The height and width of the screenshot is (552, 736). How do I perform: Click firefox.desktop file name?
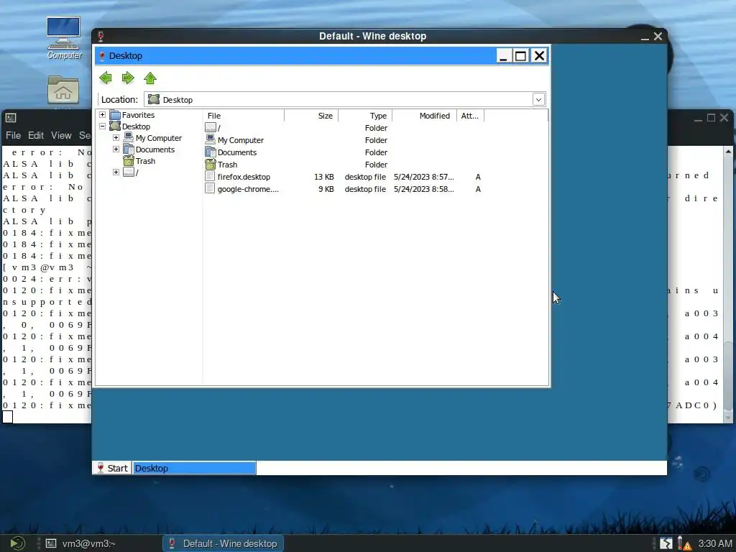point(244,177)
